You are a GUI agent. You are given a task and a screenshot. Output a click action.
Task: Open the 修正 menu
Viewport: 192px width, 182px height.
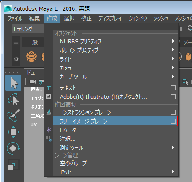coord(86,19)
